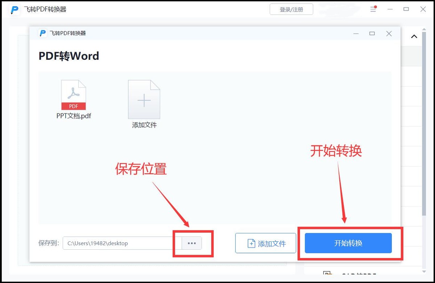Collapse the sidebar panel with the chevron

pos(414,36)
